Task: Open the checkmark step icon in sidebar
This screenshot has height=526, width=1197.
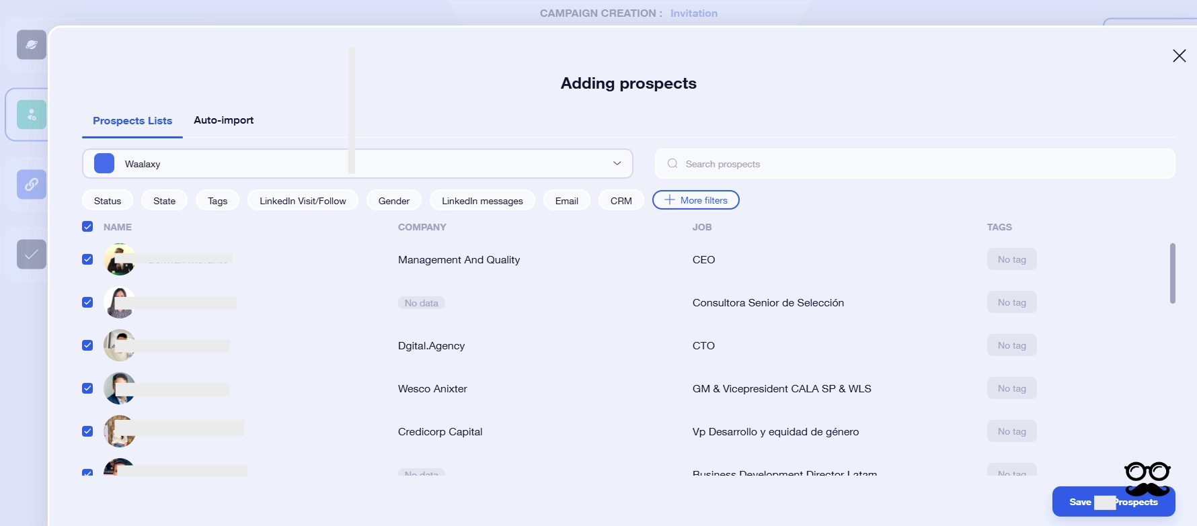Action: (32, 255)
